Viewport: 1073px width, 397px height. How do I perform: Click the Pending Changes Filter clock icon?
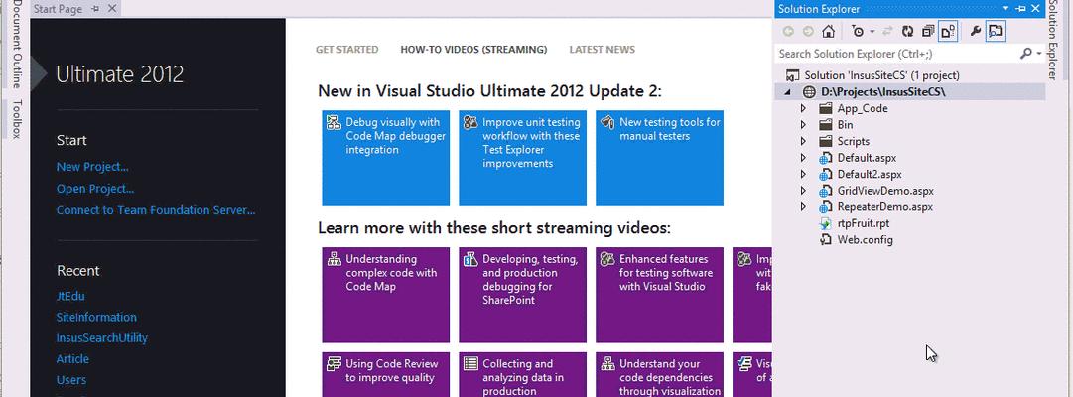tap(858, 31)
